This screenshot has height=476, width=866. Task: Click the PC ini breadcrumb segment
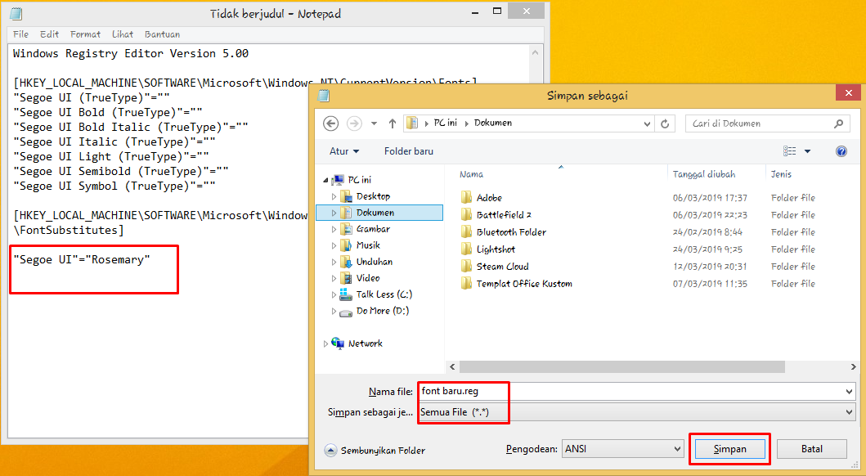pos(445,123)
